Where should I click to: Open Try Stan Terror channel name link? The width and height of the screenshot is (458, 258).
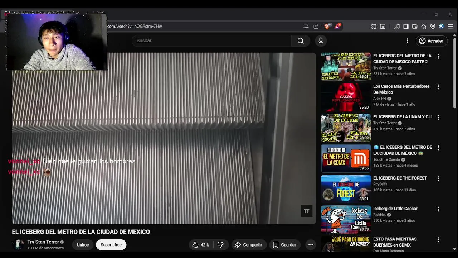(43, 242)
